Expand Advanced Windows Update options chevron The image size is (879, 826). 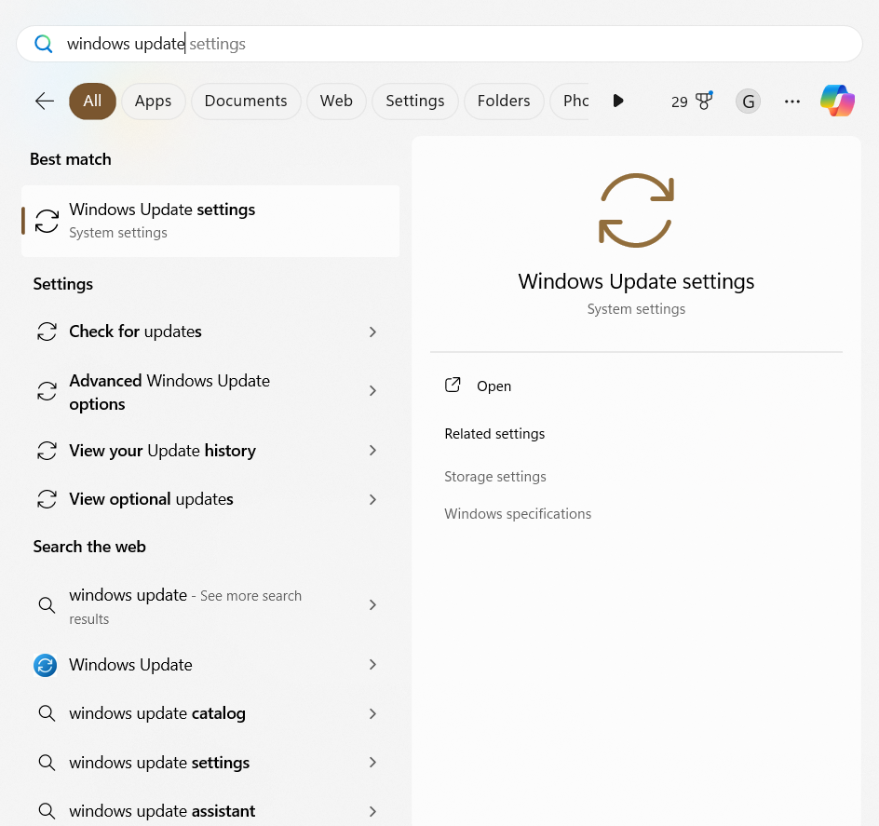372,391
